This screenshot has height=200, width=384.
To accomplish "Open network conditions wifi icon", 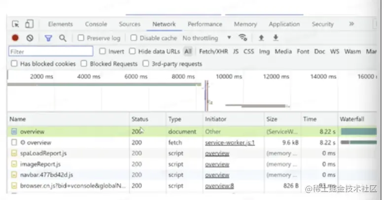I will (x=243, y=38).
